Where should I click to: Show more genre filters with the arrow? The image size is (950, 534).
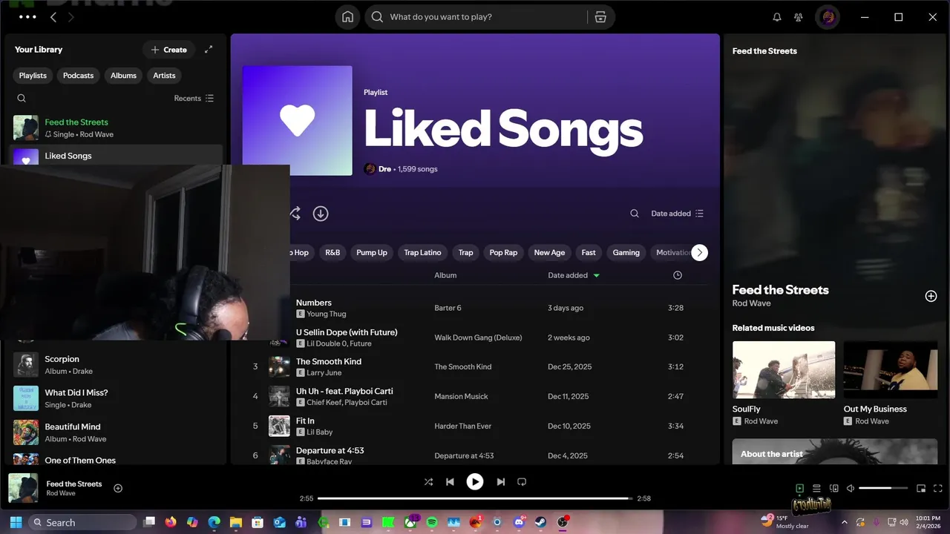coord(699,253)
